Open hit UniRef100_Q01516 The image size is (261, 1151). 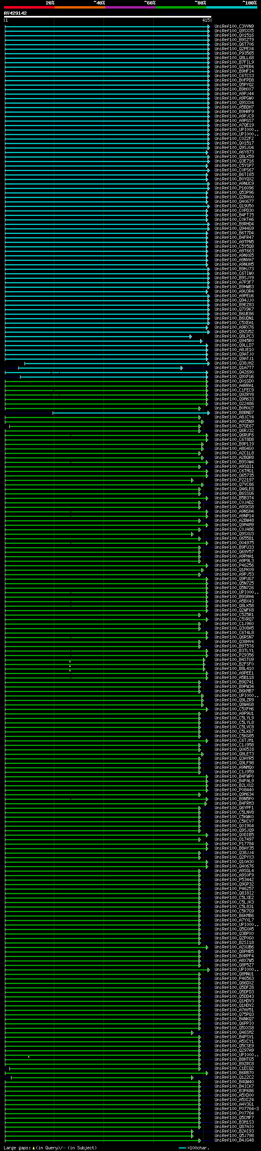coord(234,35)
